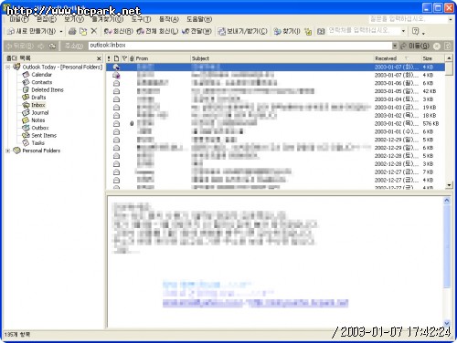Sort messages by the Subject column header
The height and width of the screenshot is (343, 457).
point(282,58)
